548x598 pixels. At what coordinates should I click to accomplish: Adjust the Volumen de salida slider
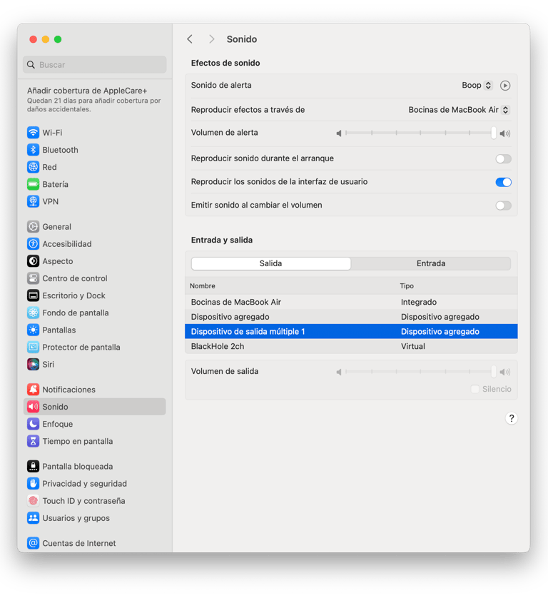[420, 372]
